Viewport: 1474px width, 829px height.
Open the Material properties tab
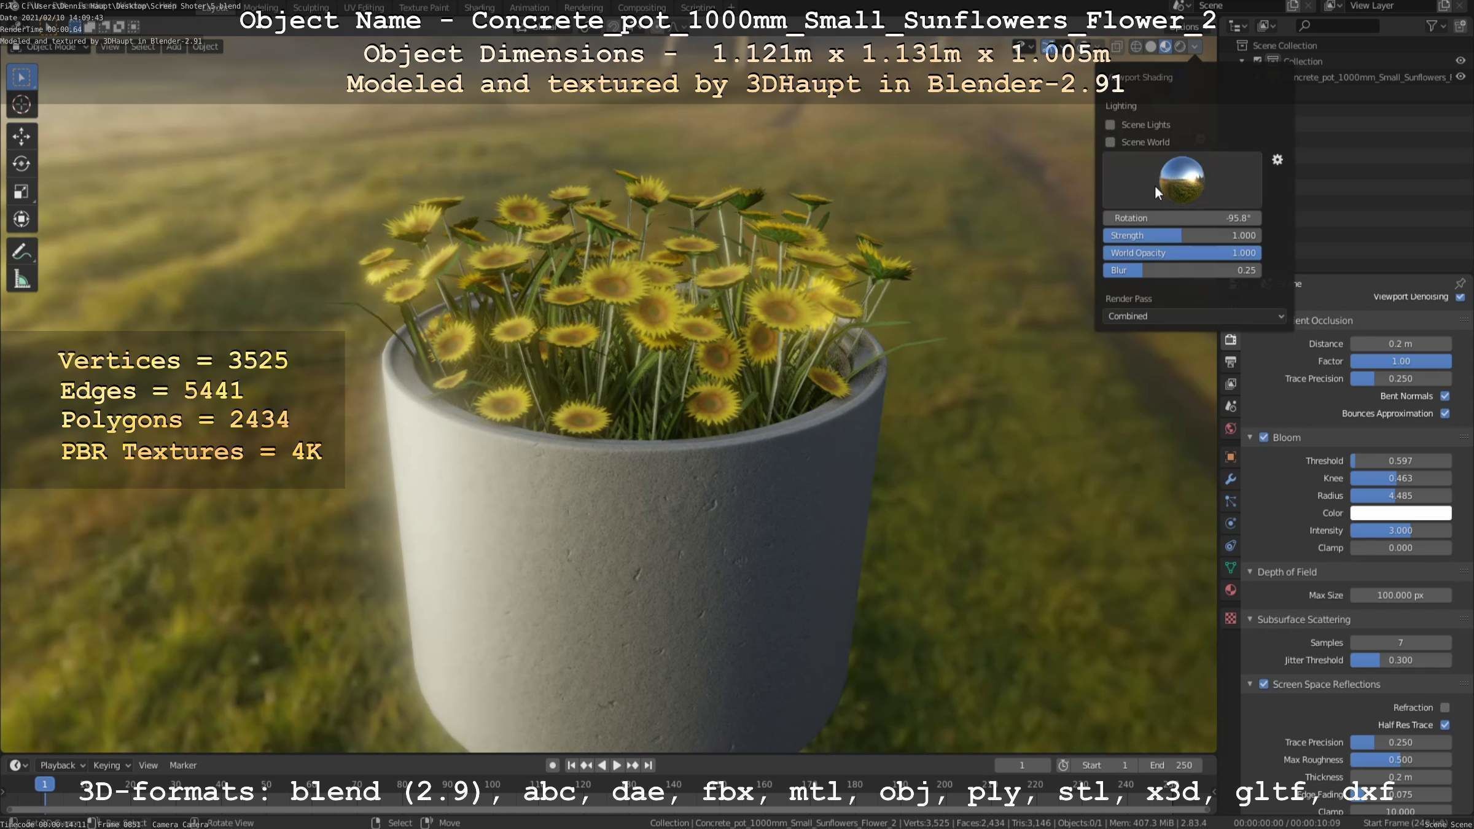(x=1231, y=590)
